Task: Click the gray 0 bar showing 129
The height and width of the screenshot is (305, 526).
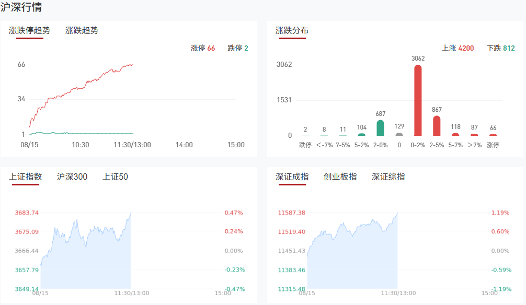Action: tap(399, 134)
